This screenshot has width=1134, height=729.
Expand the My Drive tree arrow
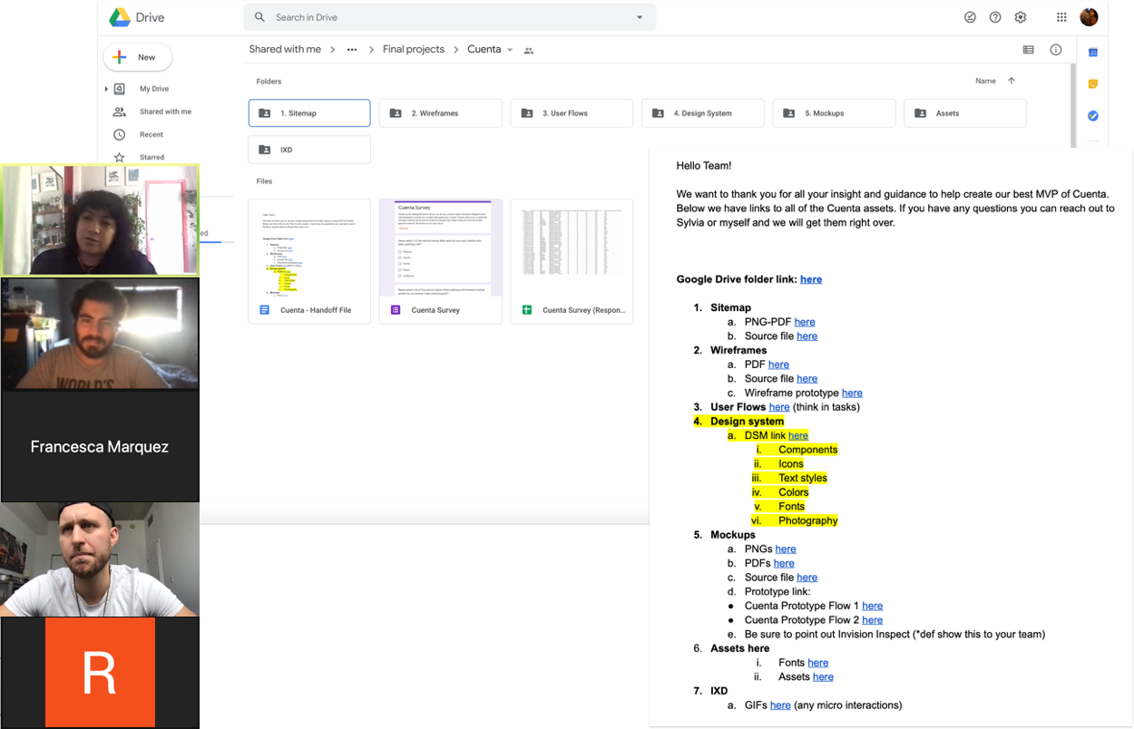click(107, 89)
